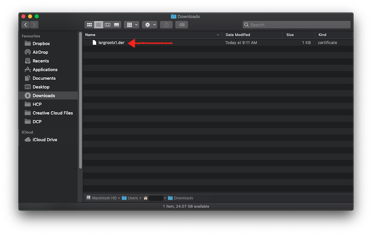Switch to list view in toolbar

(x=99, y=25)
